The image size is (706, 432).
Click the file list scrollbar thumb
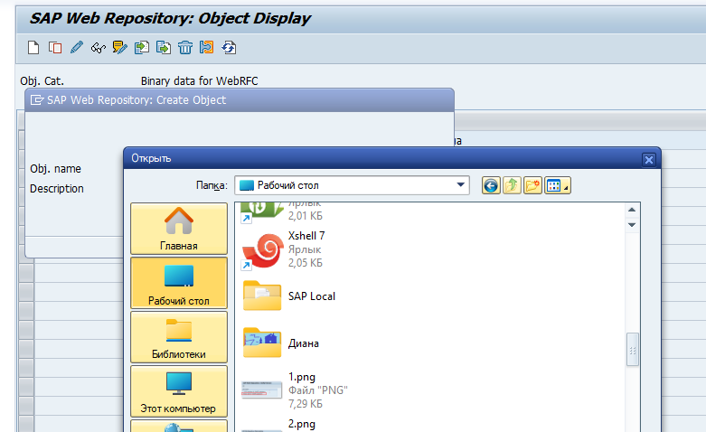[633, 350]
